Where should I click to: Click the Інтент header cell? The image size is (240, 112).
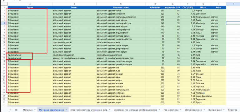tap(74, 7)
